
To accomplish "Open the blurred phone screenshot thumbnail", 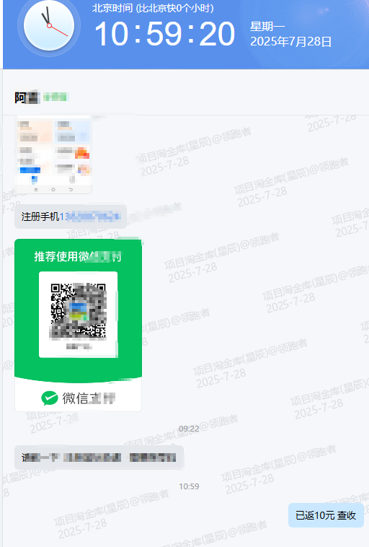I will click(x=54, y=154).
